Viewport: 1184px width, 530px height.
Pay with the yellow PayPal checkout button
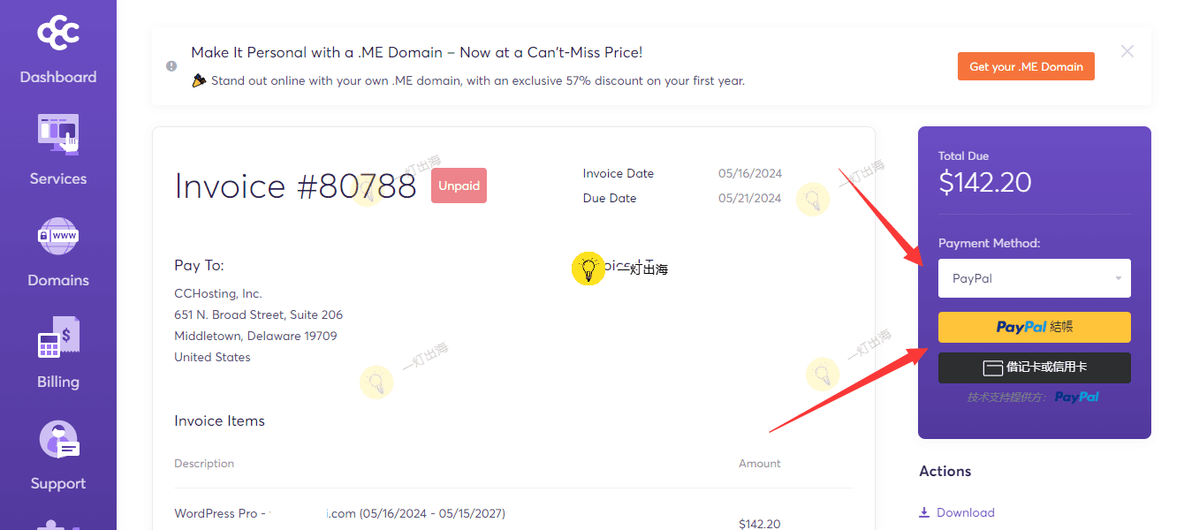pos(1035,327)
